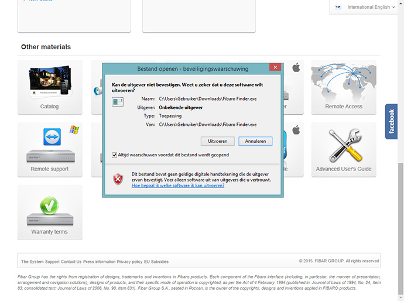Open the Remote support TeamViewer icon
The width and height of the screenshot is (404, 301).
[52, 137]
